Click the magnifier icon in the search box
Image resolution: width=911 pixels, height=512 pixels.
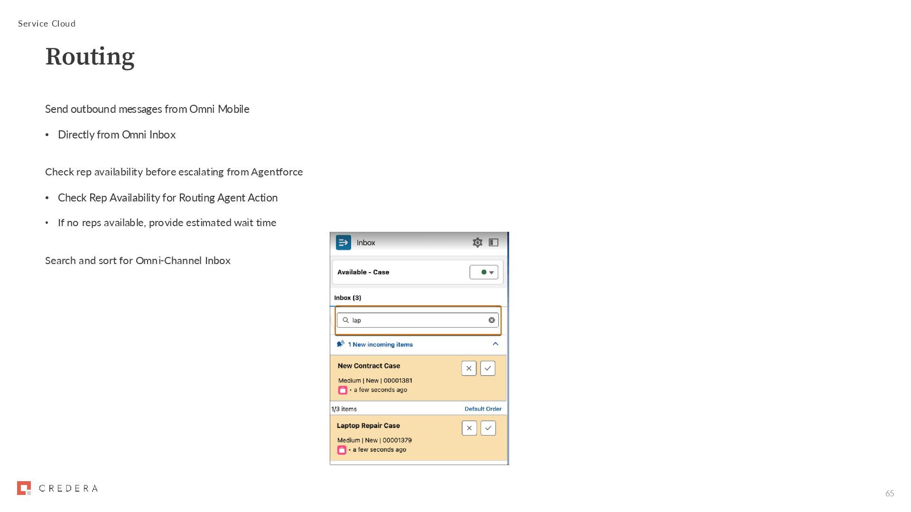[x=345, y=320]
